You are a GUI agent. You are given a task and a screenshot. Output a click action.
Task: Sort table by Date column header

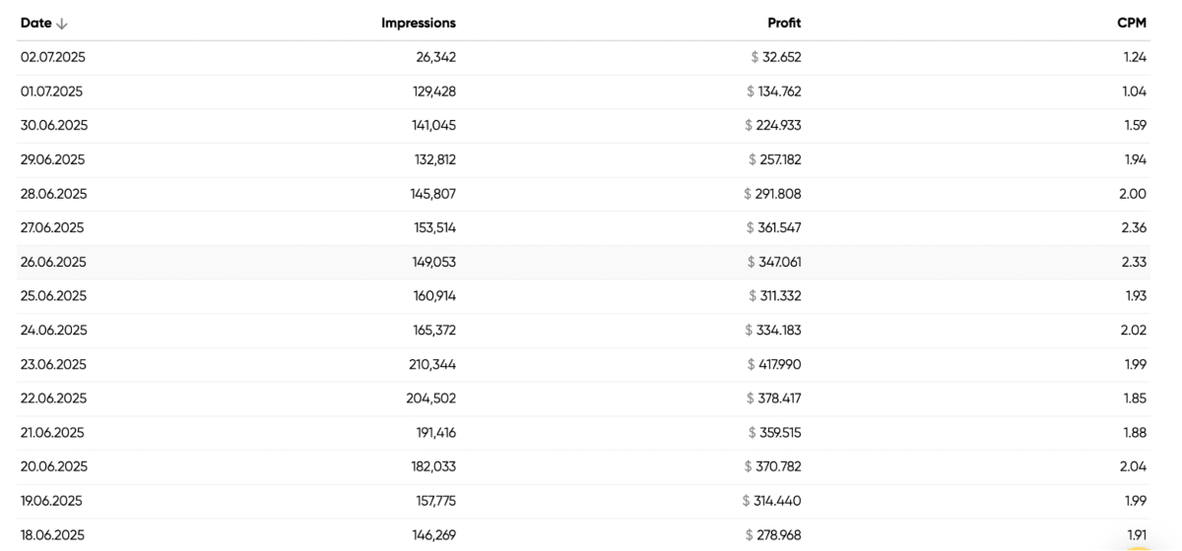click(x=36, y=23)
